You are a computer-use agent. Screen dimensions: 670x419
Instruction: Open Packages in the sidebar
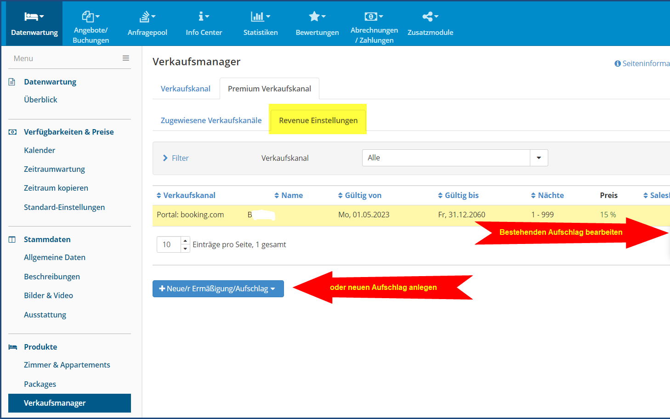tap(40, 384)
